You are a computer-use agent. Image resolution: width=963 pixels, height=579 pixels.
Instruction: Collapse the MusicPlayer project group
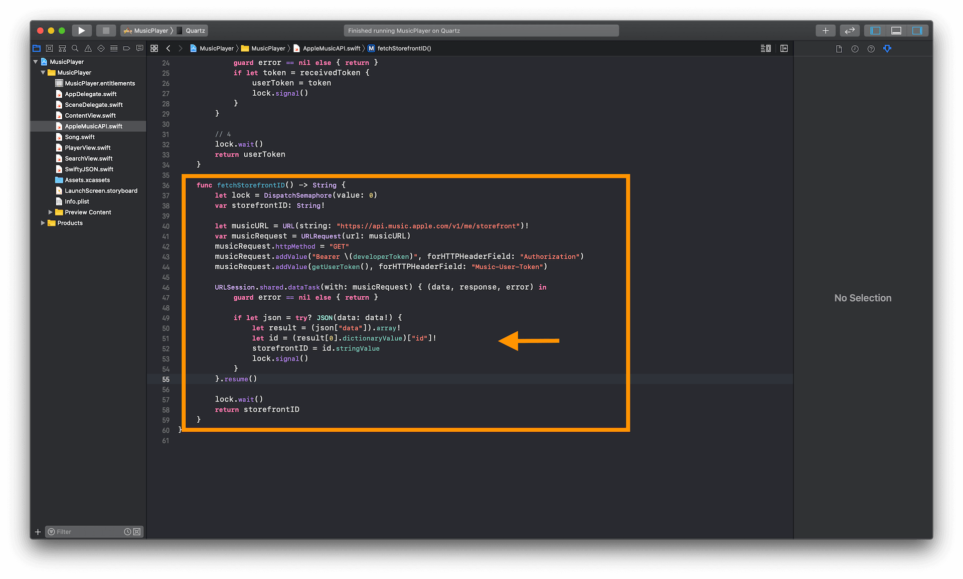tap(35, 61)
